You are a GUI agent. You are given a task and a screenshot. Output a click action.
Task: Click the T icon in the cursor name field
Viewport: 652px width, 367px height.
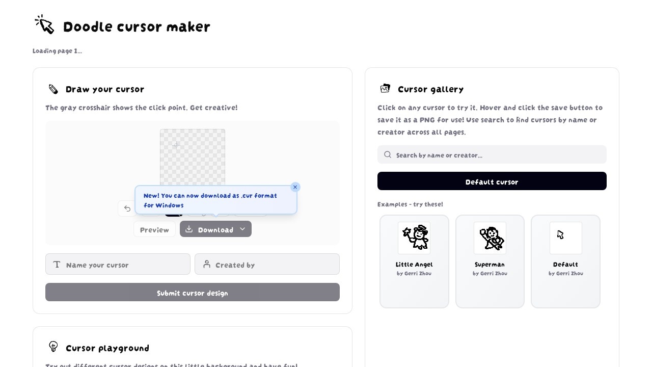tap(57, 264)
